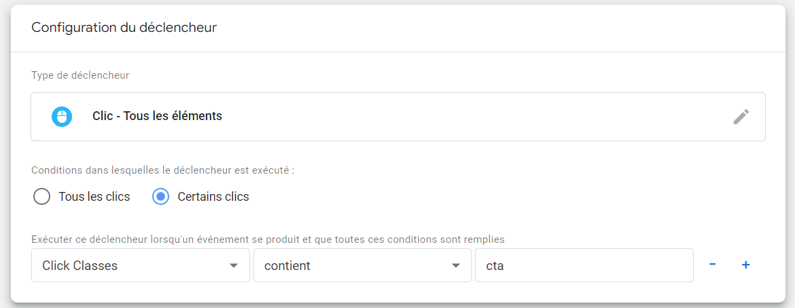Open the Click Classes variable dropdown
The image size is (795, 308).
[129, 265]
